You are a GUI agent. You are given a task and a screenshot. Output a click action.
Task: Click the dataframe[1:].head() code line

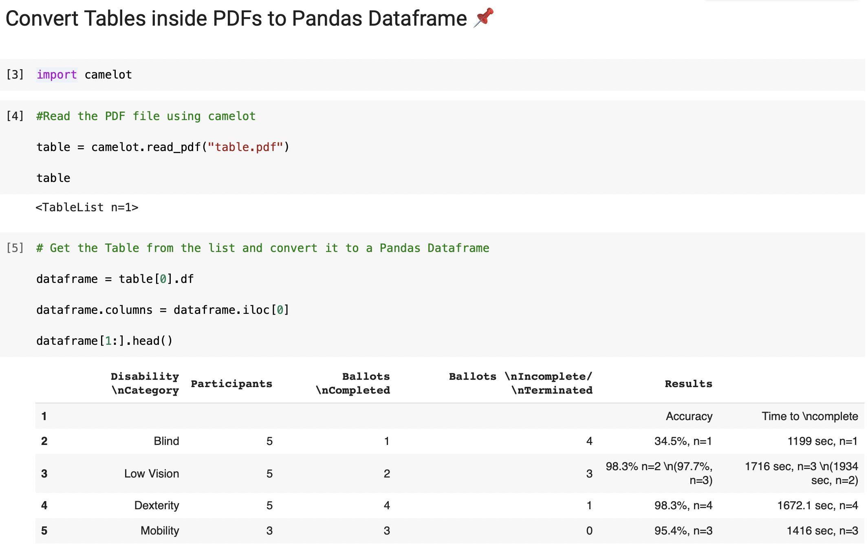point(104,341)
